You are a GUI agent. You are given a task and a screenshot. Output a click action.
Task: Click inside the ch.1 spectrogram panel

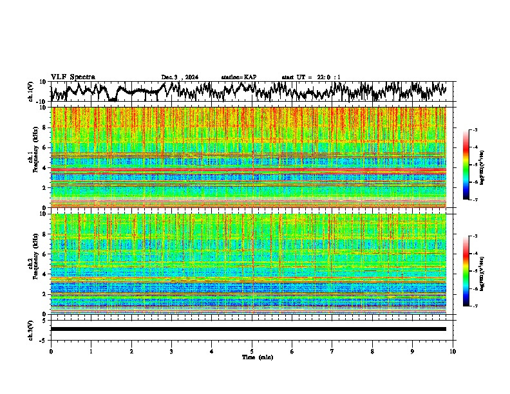click(249, 157)
